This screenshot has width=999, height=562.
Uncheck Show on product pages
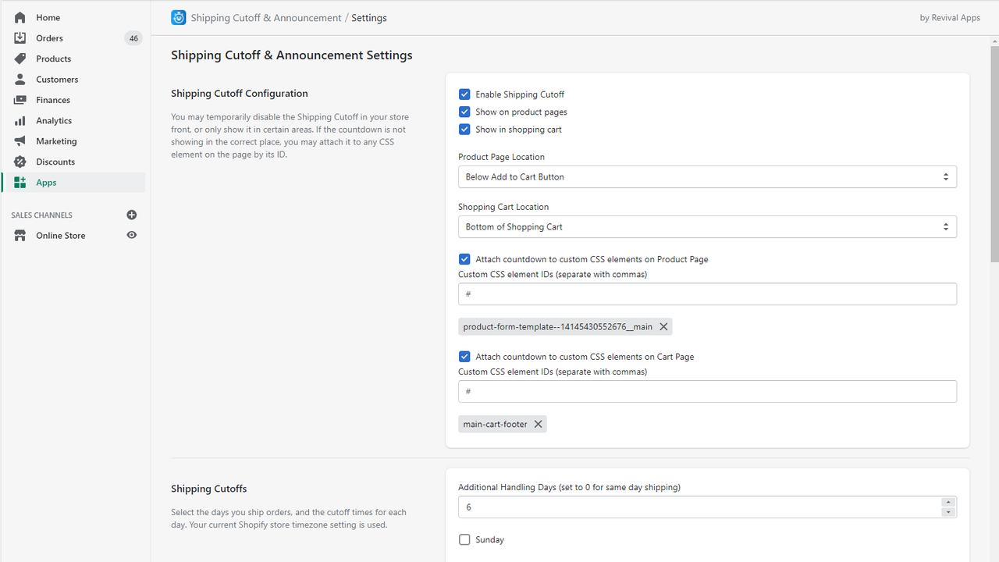[x=464, y=112]
